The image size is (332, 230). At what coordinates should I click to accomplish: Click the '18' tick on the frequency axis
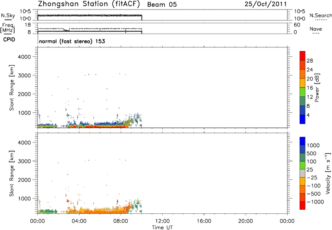point(28,25)
